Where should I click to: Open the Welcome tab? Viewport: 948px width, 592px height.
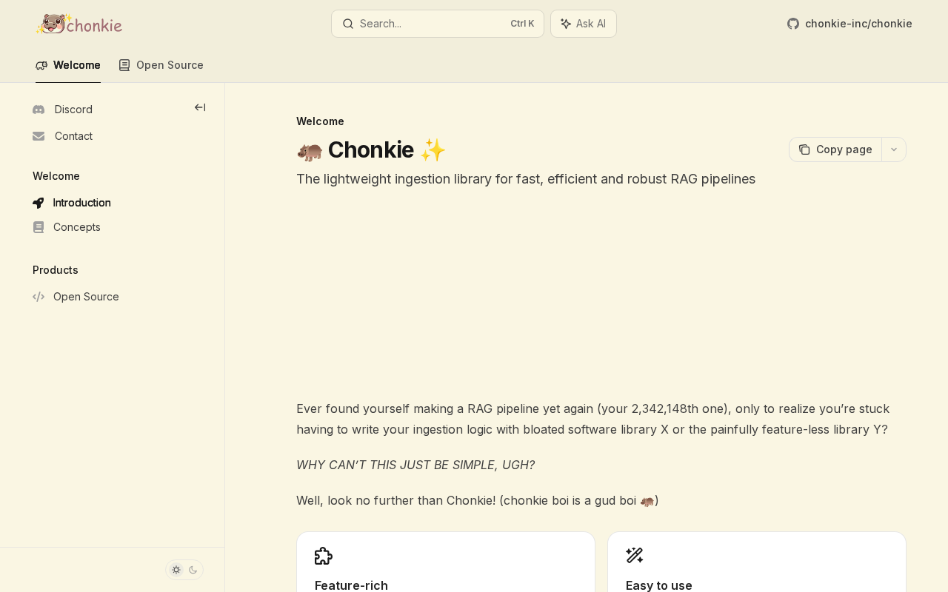click(x=68, y=65)
